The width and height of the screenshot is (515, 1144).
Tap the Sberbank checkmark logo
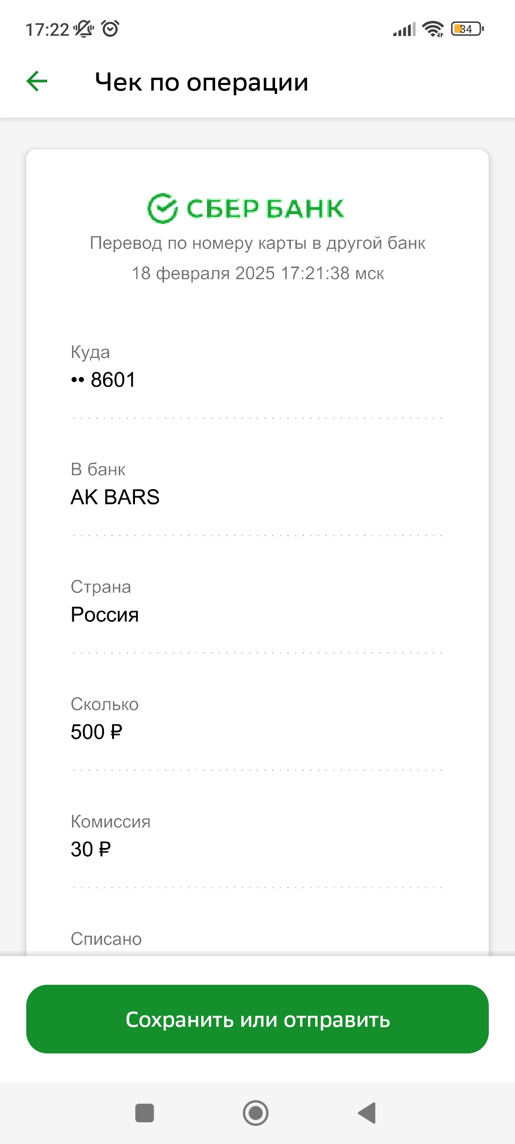click(x=163, y=208)
